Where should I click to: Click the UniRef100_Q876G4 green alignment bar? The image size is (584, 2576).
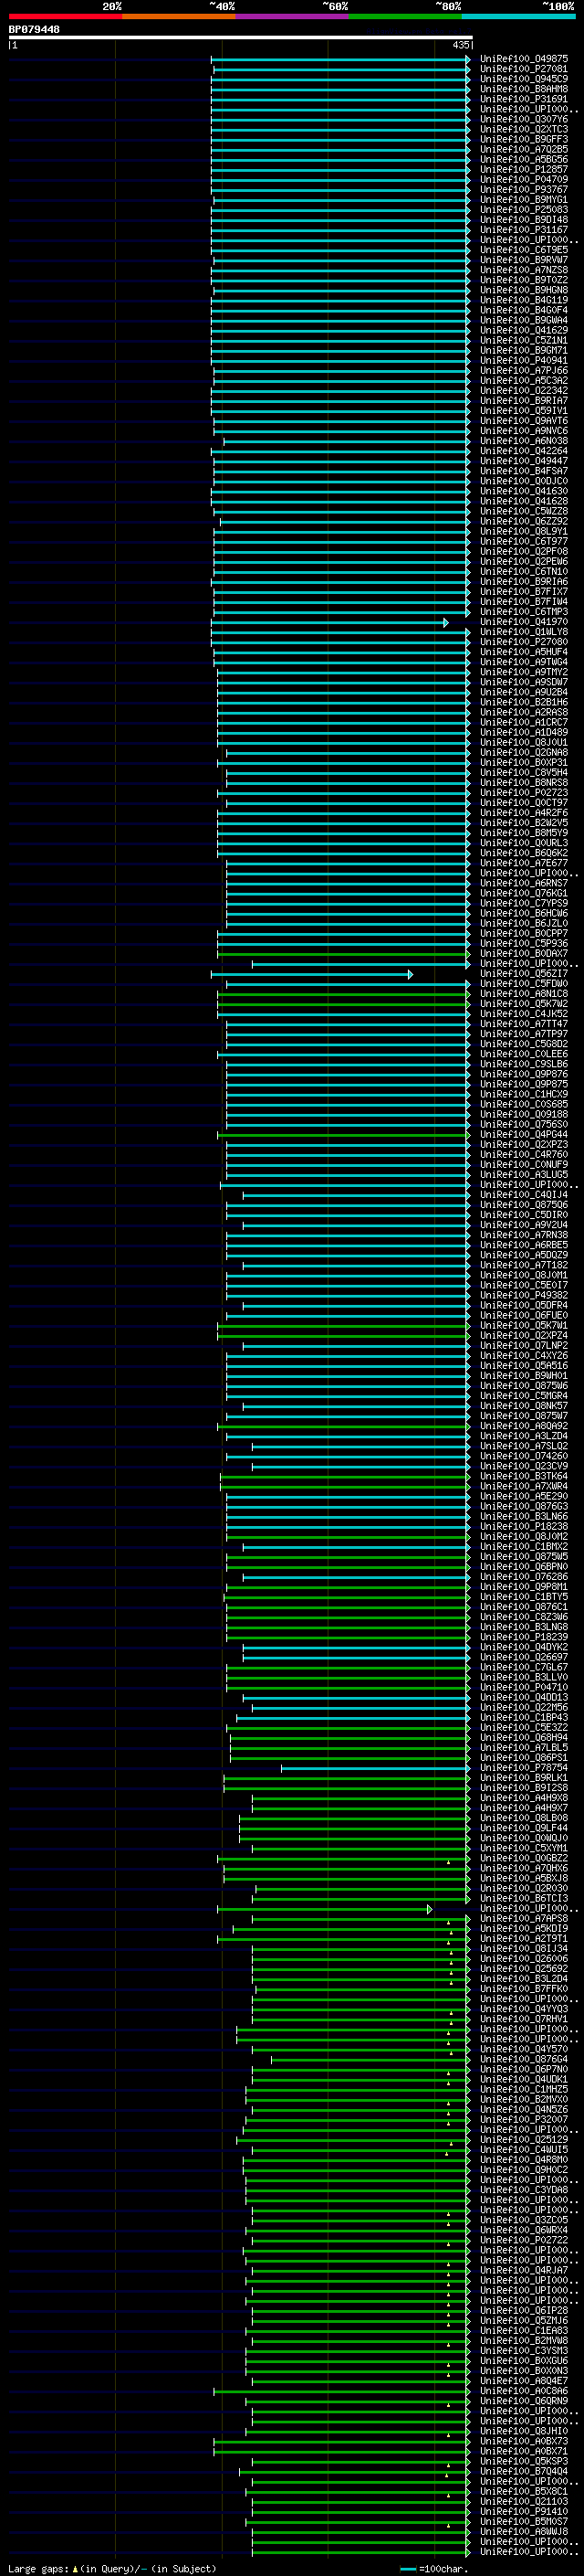coord(370,2059)
